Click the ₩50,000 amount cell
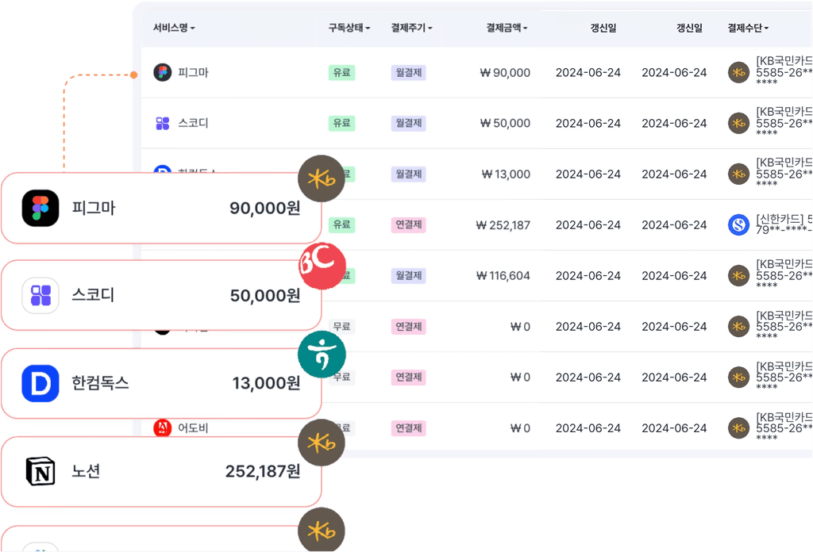Image resolution: width=813 pixels, height=552 pixels. pyautogui.click(x=505, y=123)
